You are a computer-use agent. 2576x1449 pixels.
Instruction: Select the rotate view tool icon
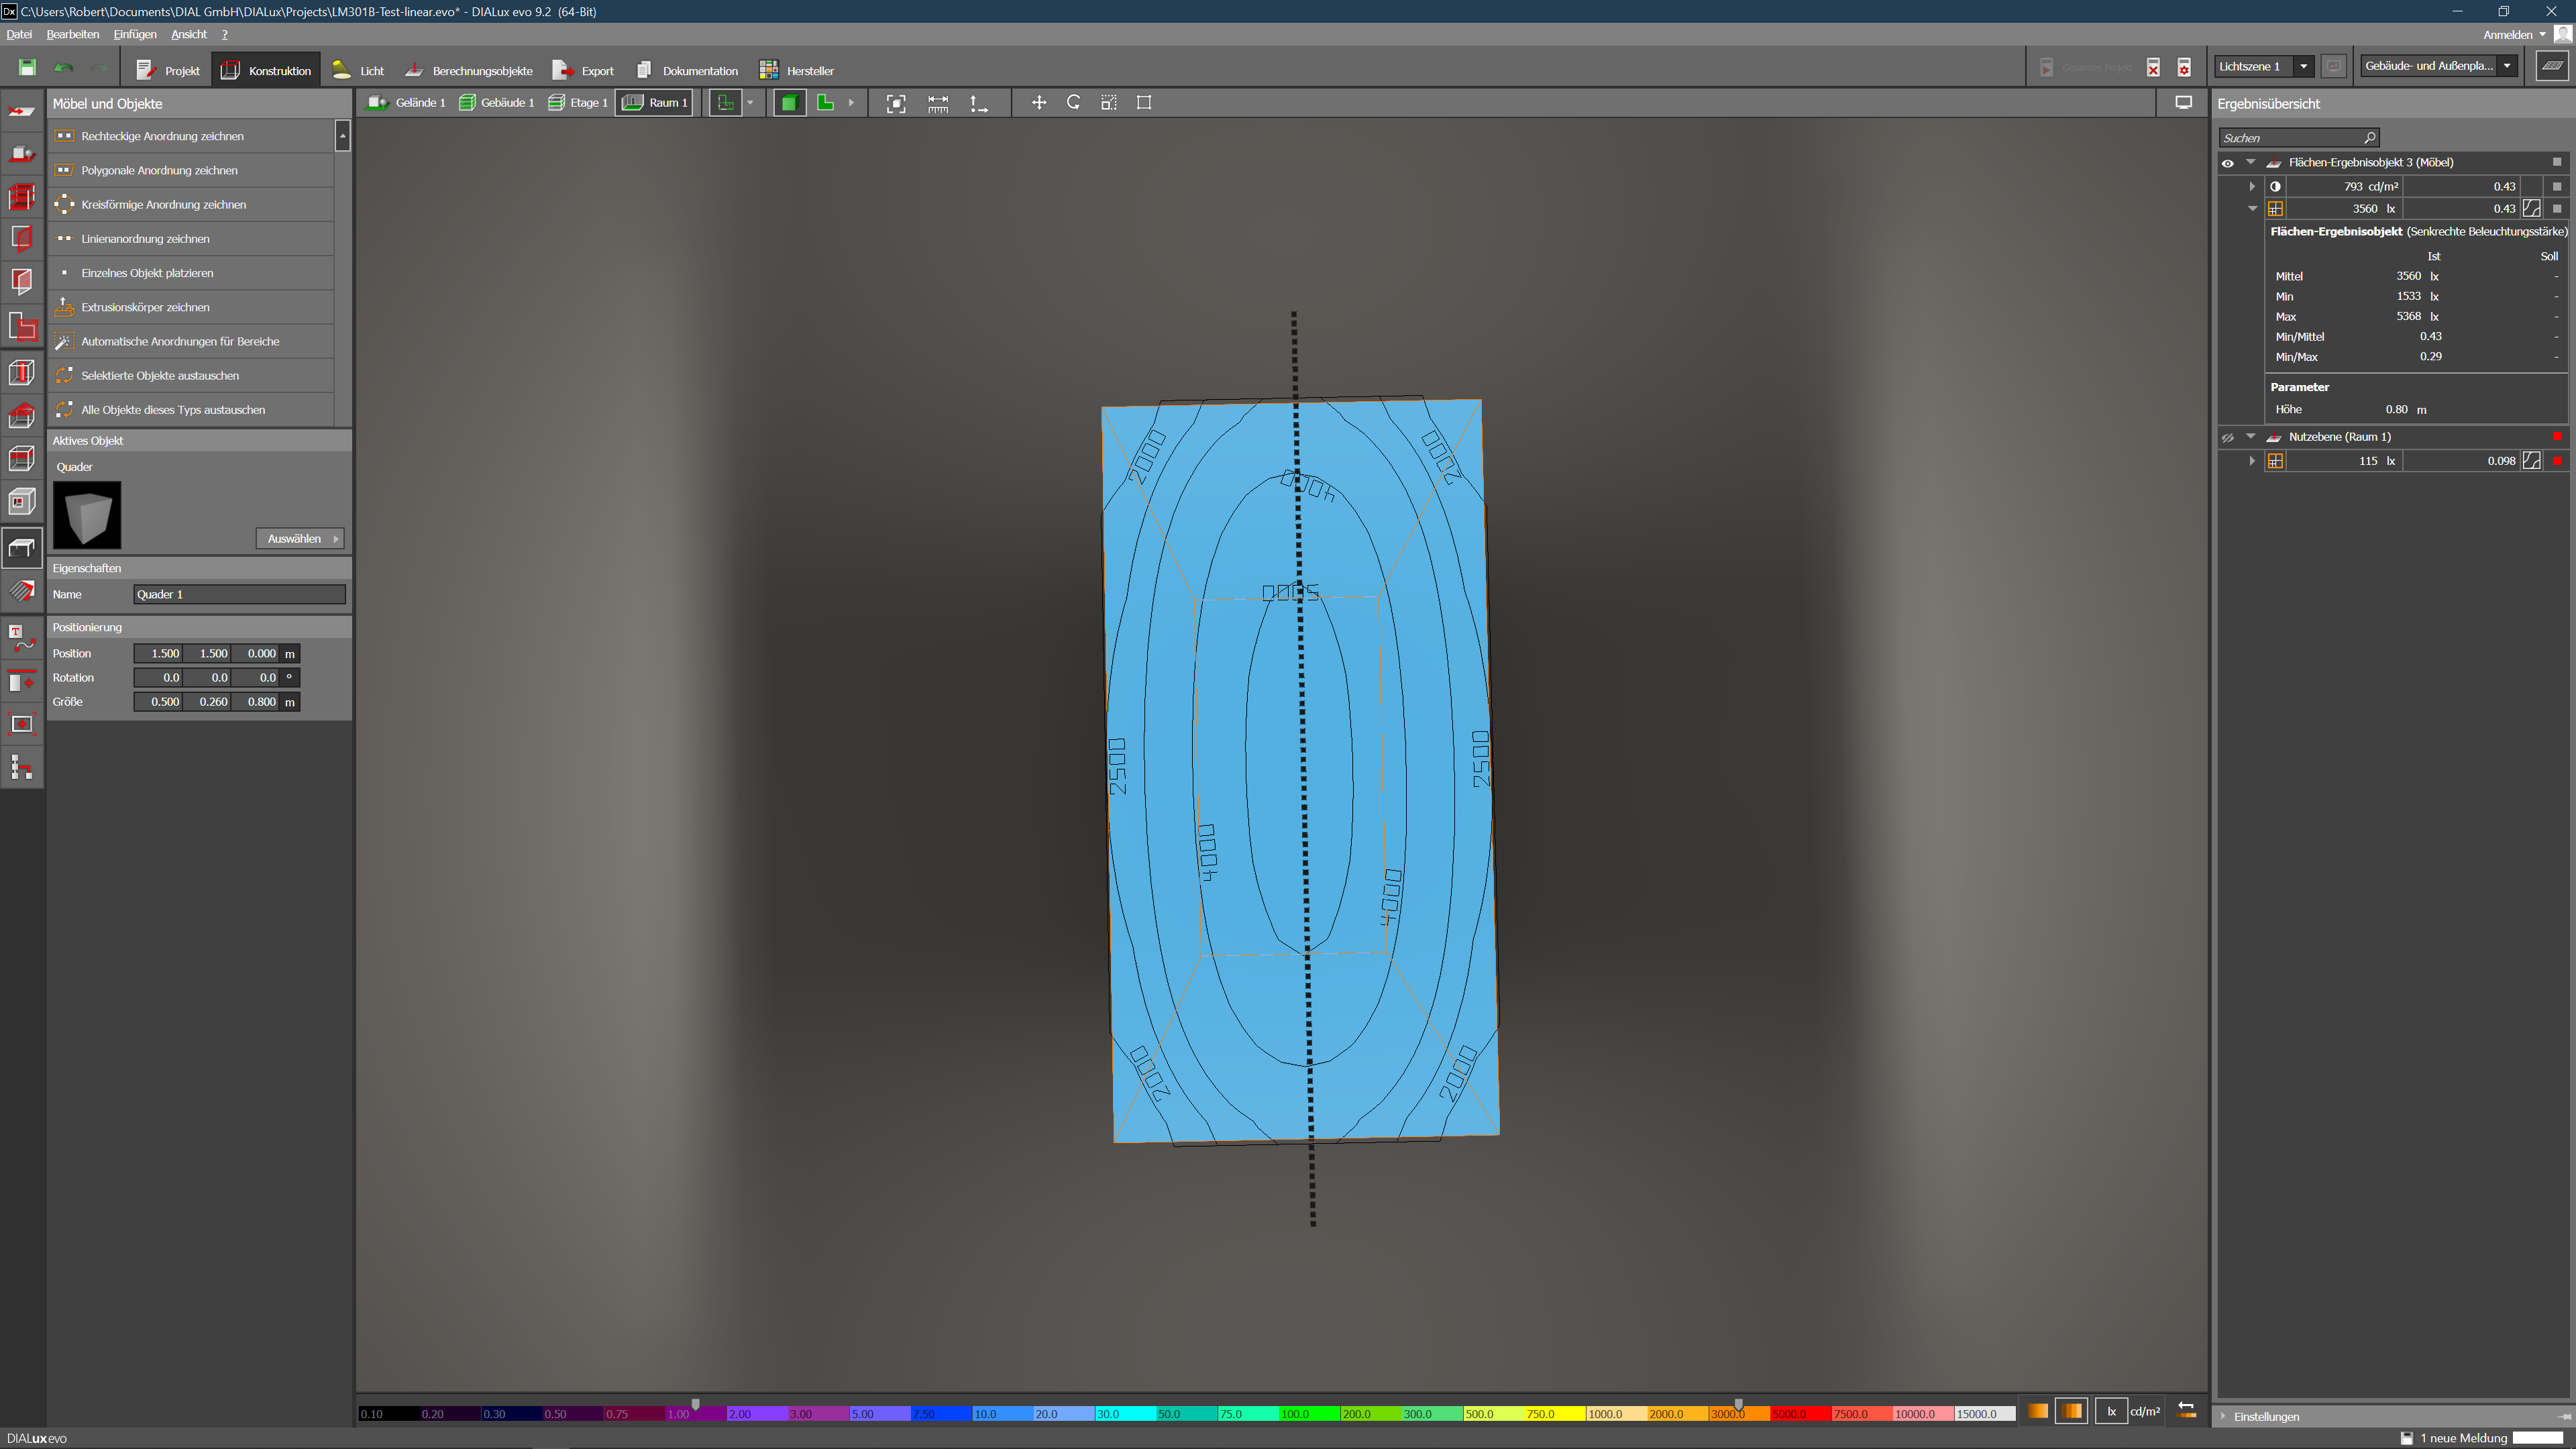tap(1073, 103)
